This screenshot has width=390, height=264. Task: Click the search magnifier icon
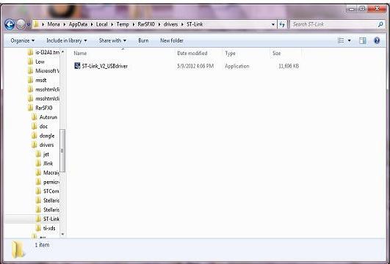[380, 24]
